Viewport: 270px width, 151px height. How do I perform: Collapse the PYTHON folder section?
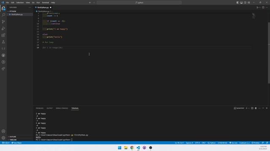coord(20,11)
